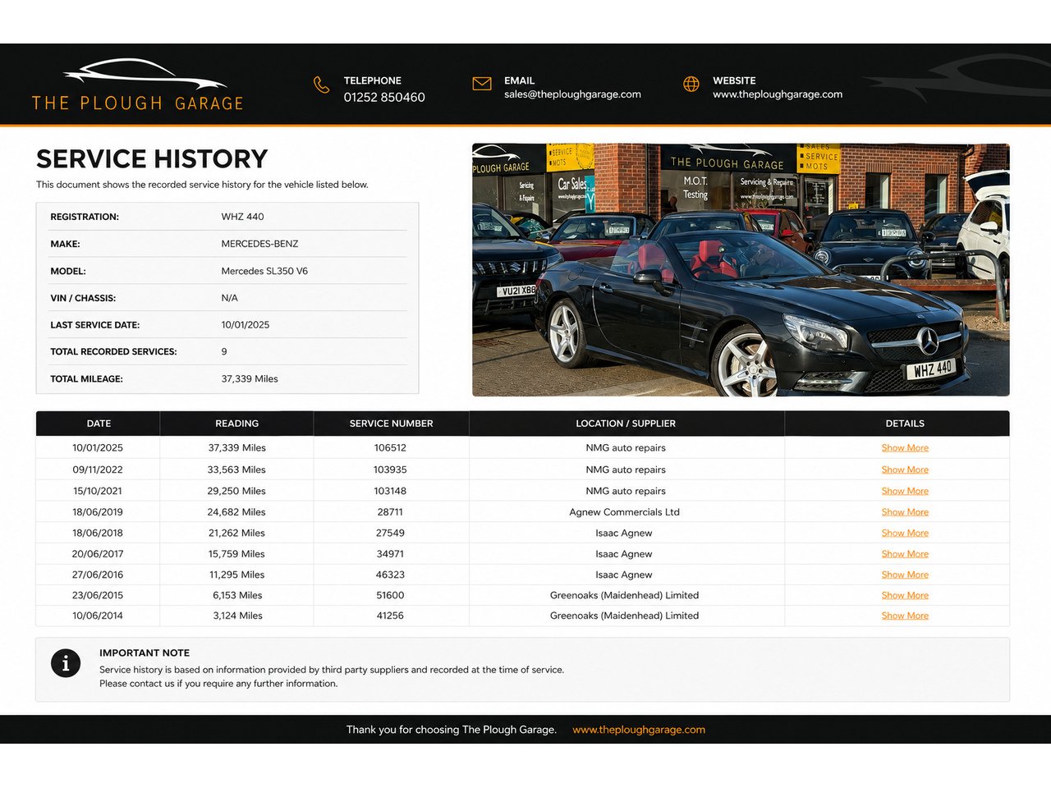1051x788 pixels.
Task: Click the LOCATION / SUPPLIER column header
Action: click(x=626, y=424)
